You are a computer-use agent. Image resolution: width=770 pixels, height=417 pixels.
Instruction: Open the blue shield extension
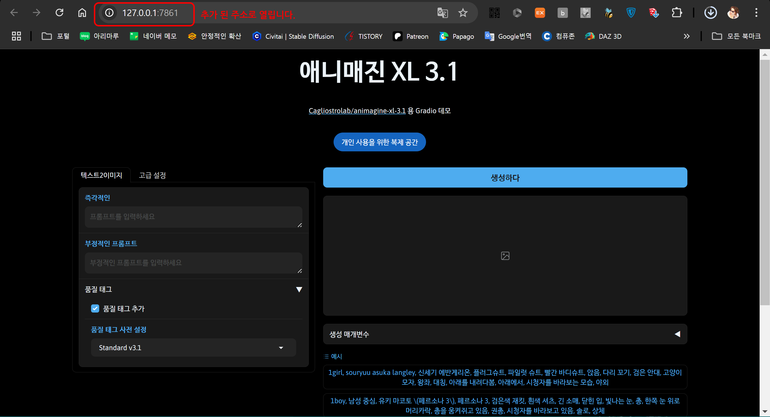(x=631, y=13)
